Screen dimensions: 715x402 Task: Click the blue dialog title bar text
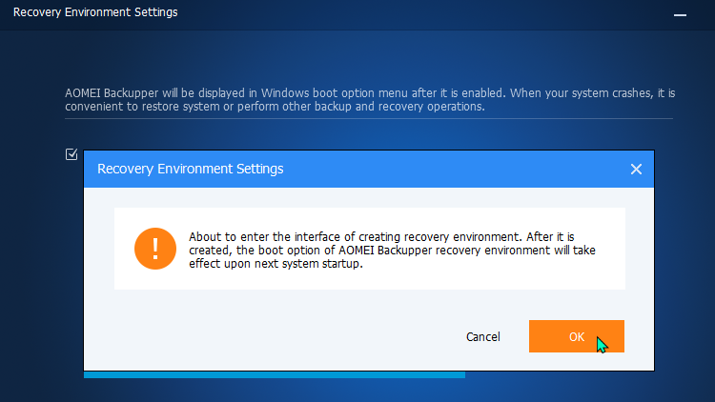pos(190,169)
